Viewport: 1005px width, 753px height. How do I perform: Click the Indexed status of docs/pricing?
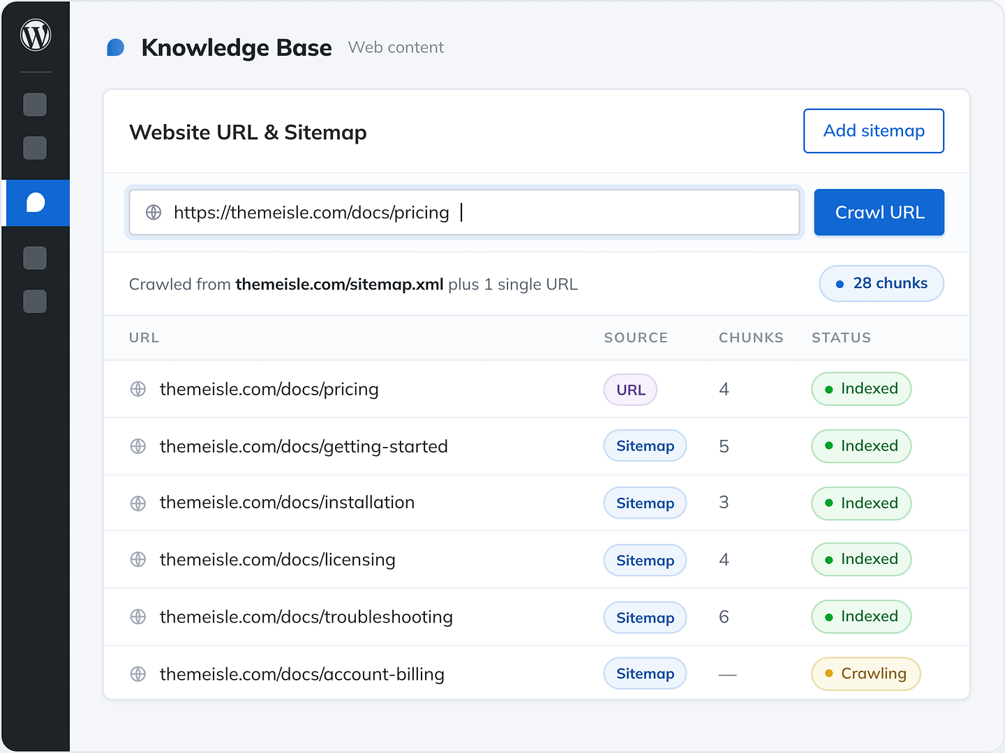861,389
